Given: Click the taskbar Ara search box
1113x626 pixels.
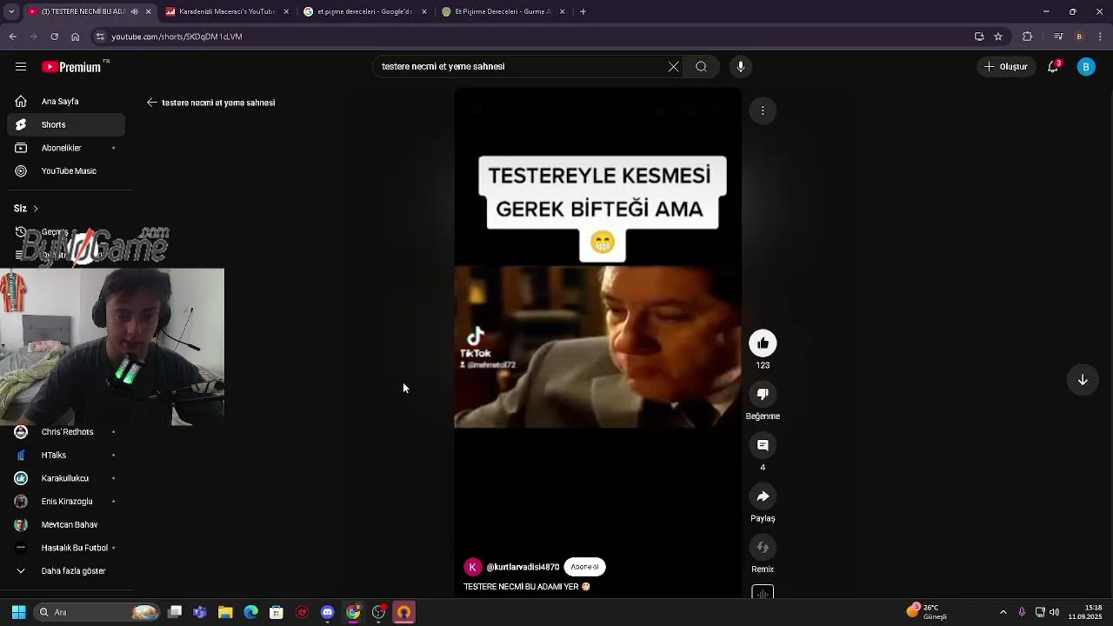Looking at the screenshot, I should 97,612.
